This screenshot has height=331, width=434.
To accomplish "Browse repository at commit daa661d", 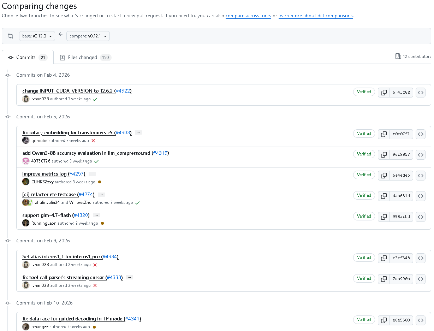I will coord(420,196).
